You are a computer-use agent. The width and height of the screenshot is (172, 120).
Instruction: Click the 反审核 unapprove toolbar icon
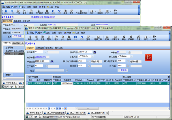click(x=131, y=38)
